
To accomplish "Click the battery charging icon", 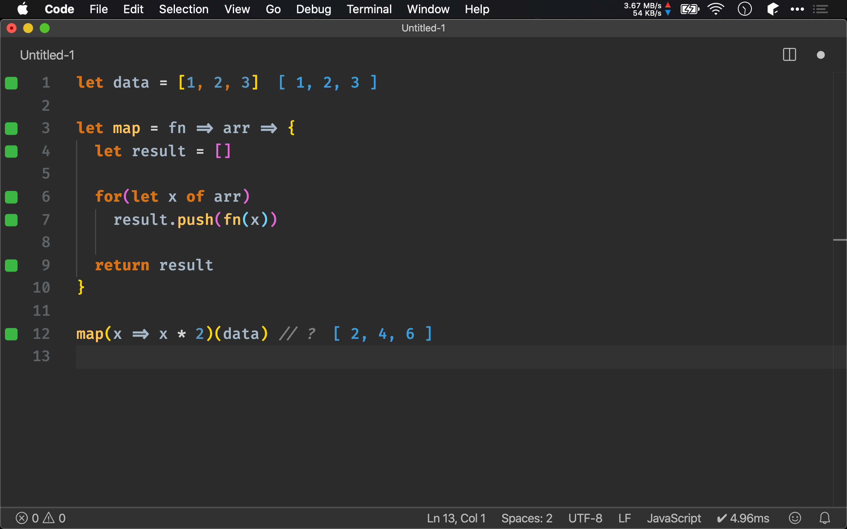I will click(690, 9).
